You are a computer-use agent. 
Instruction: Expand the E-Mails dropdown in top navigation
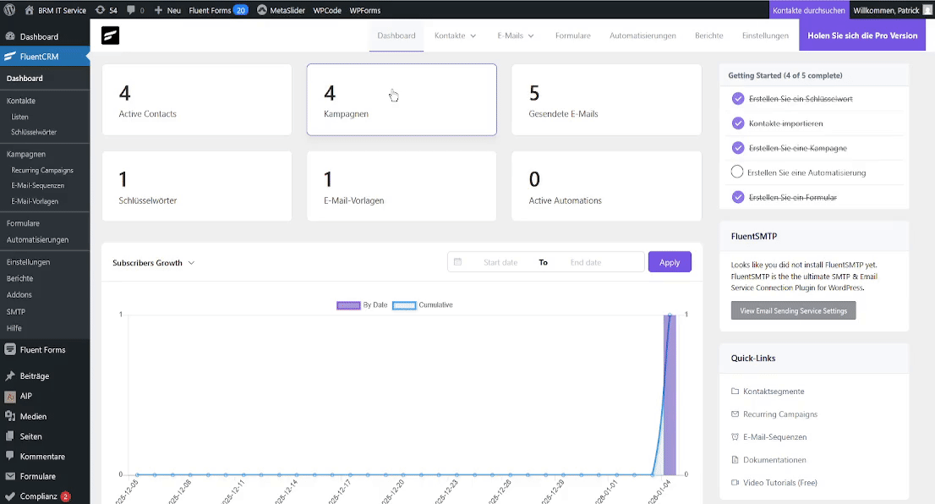516,36
